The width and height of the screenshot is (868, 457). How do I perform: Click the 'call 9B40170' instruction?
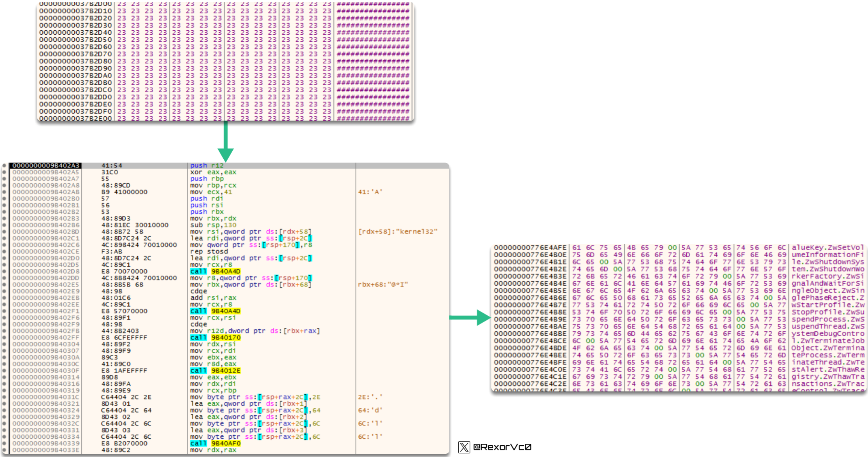point(216,338)
